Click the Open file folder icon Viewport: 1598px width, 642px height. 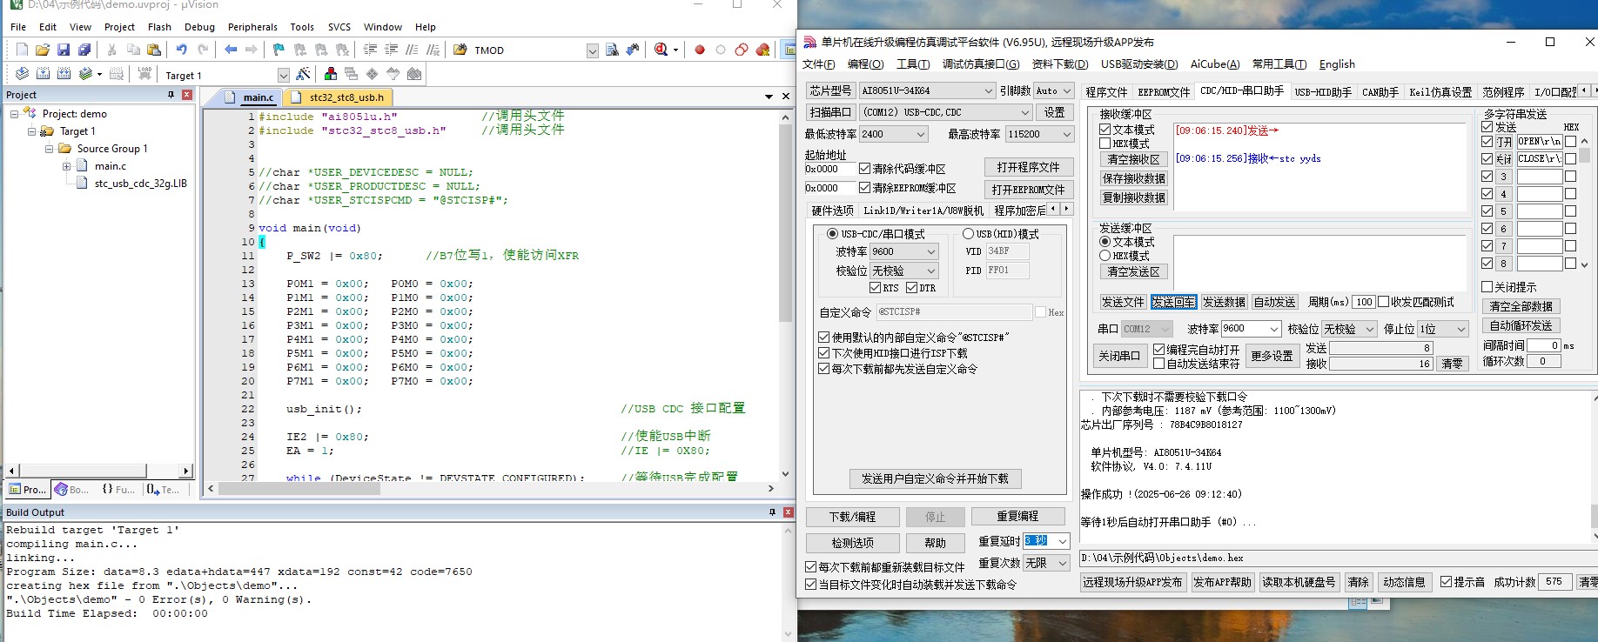click(x=43, y=50)
